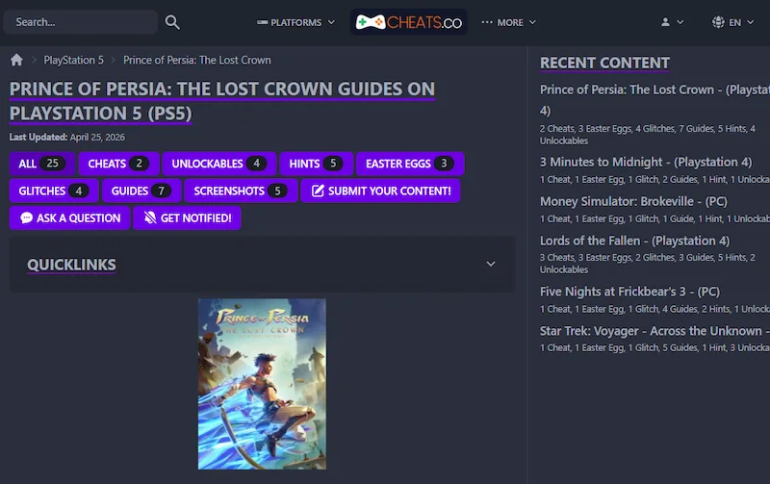
Task: Click the Quicklinks heading
Action: (x=71, y=265)
